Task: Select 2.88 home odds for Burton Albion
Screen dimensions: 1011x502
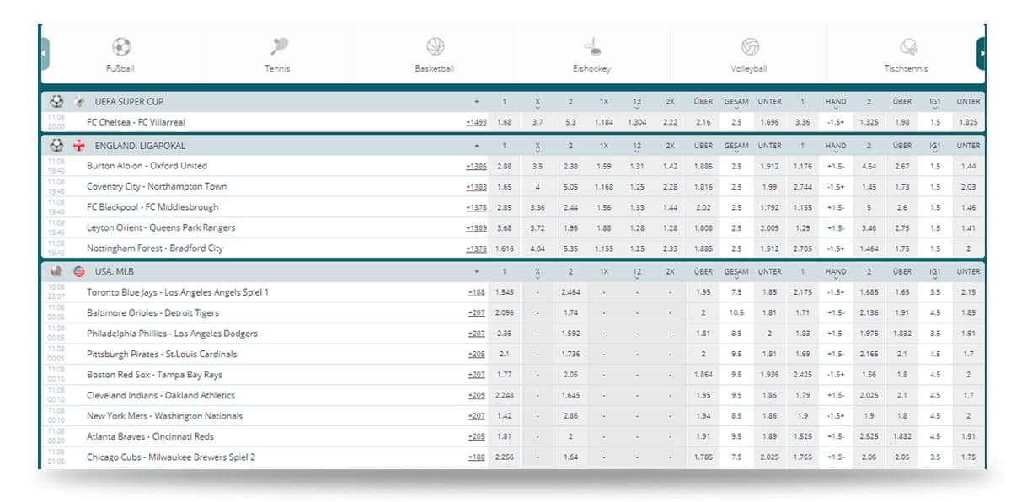Action: 504,166
